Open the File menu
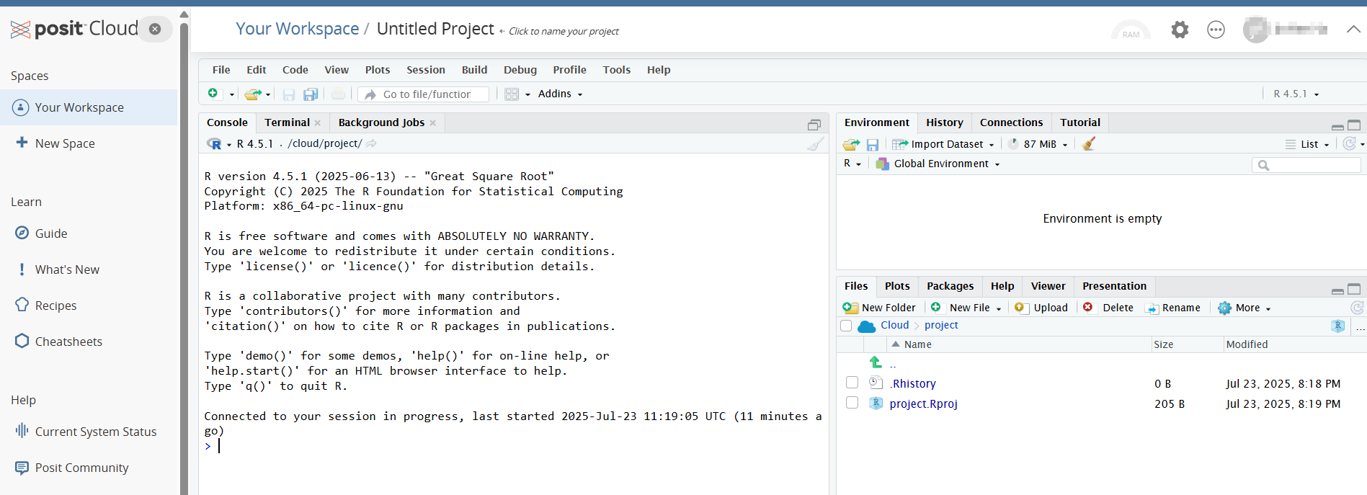The height and width of the screenshot is (495, 1367). [x=221, y=70]
